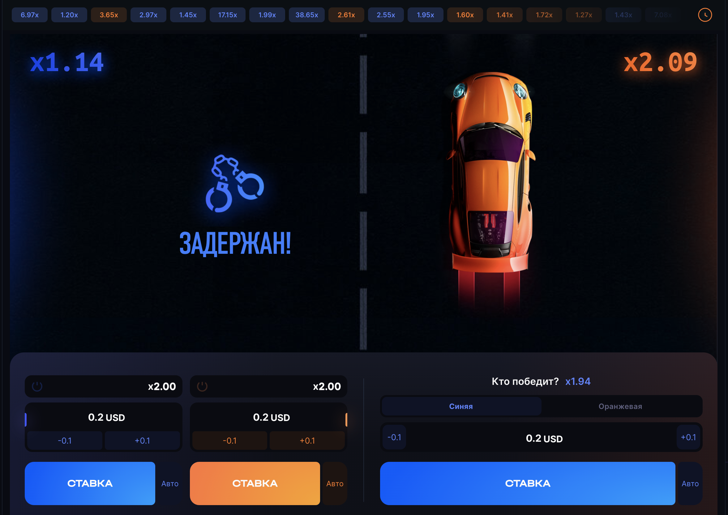728x515 pixels.
Task: Open the 38.65x history chip
Action: click(x=307, y=15)
